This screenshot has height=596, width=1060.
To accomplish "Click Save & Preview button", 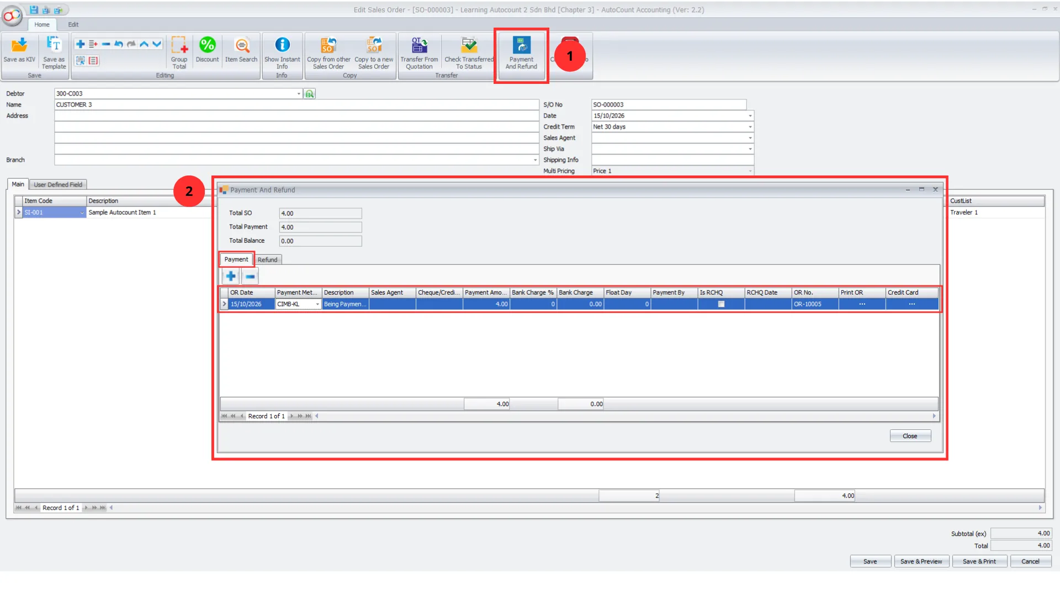I will click(921, 561).
